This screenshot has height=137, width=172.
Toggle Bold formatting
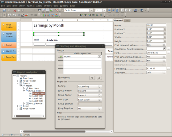109,10
